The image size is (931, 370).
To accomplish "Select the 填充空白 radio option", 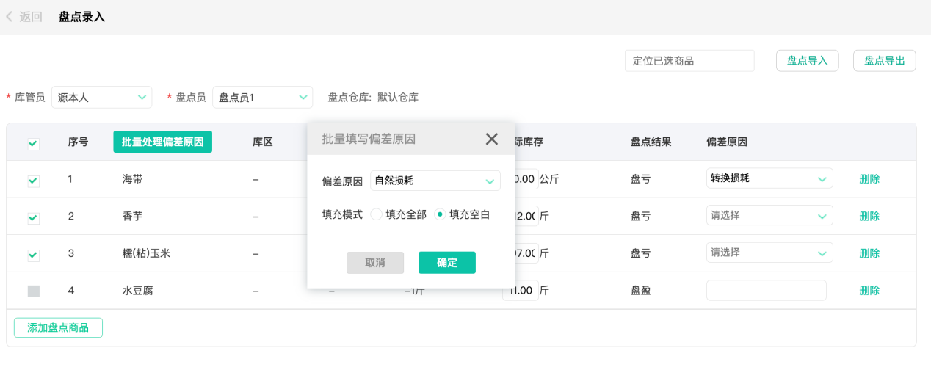I will point(440,214).
